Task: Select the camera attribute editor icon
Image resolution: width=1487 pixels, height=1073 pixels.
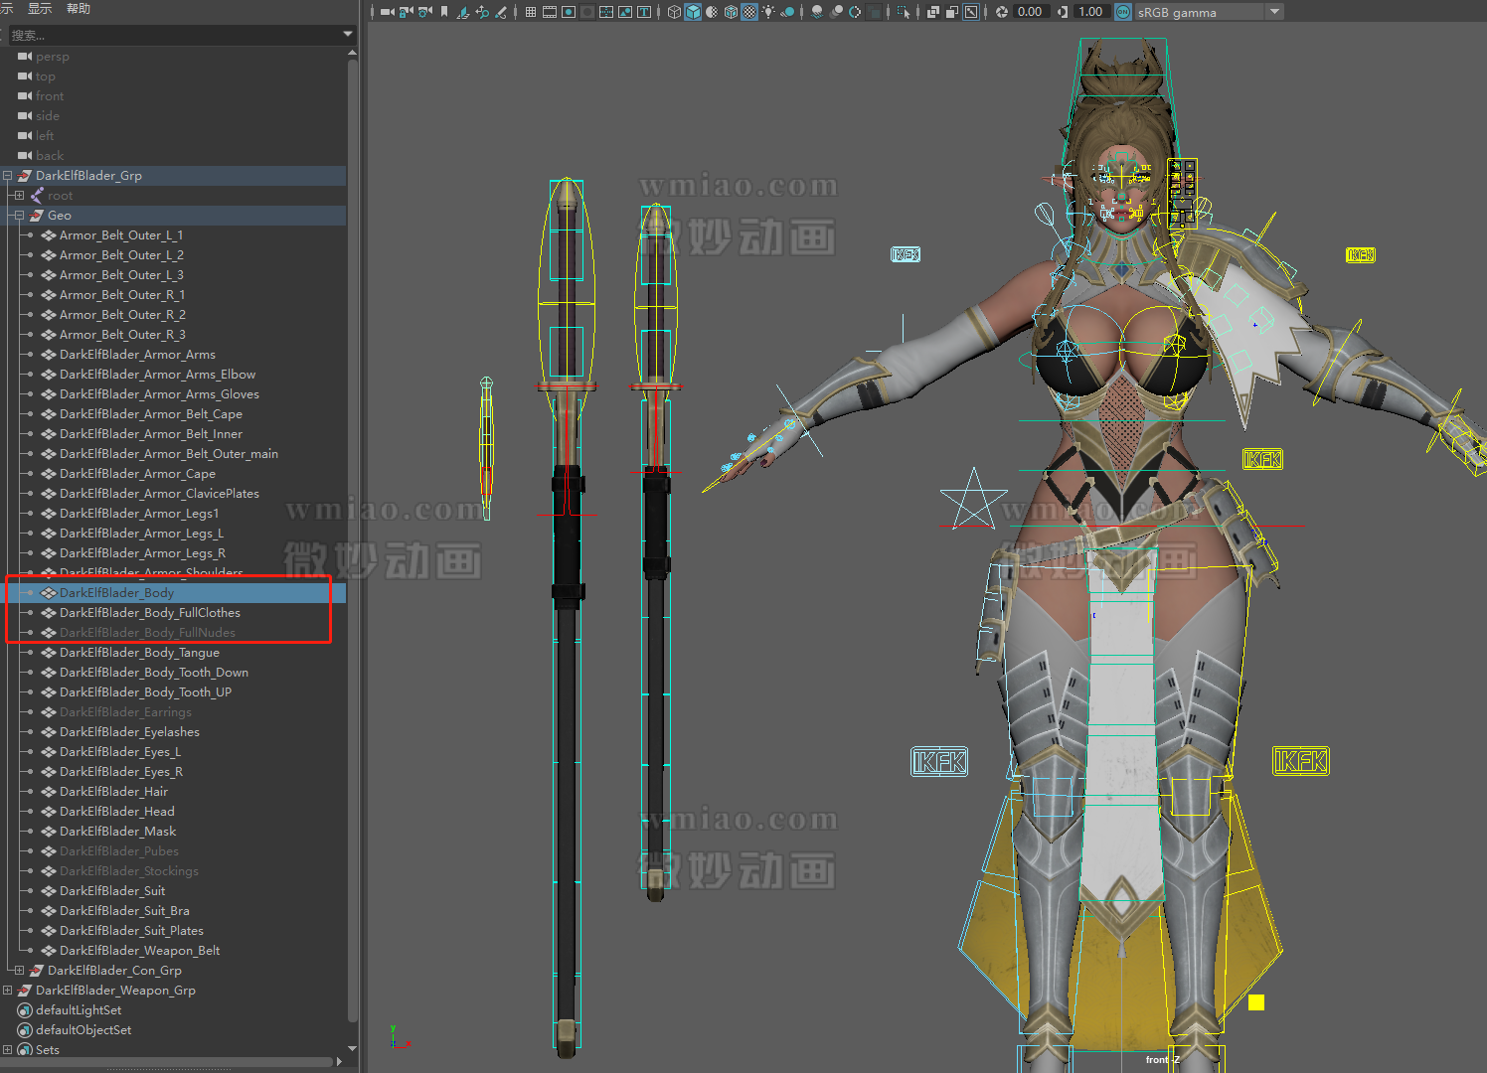Action: coord(423,12)
